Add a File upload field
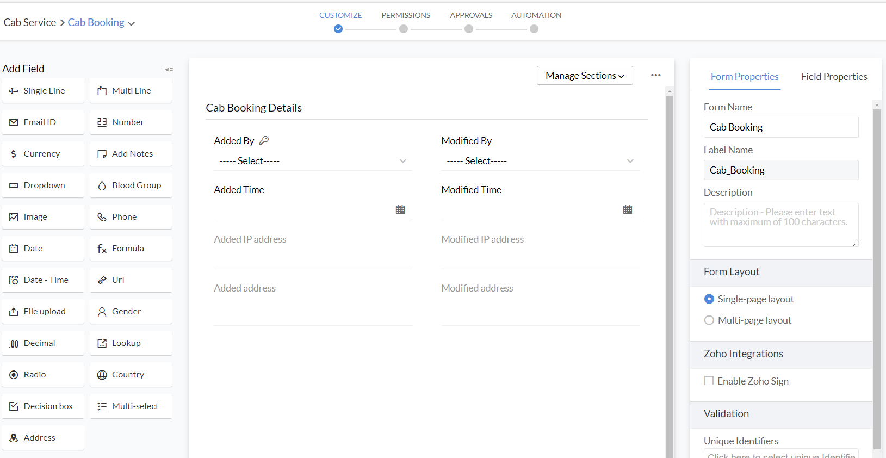The height and width of the screenshot is (458, 886). coord(43,312)
